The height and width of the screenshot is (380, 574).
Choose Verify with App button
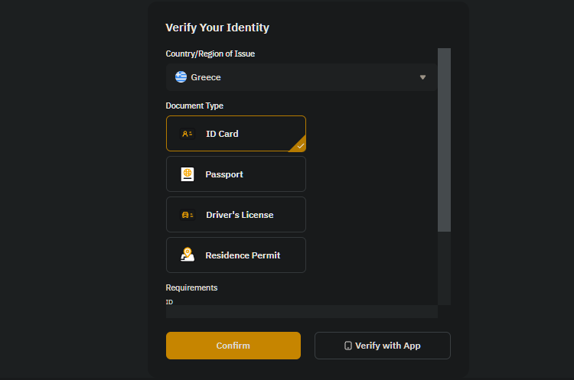coord(383,346)
